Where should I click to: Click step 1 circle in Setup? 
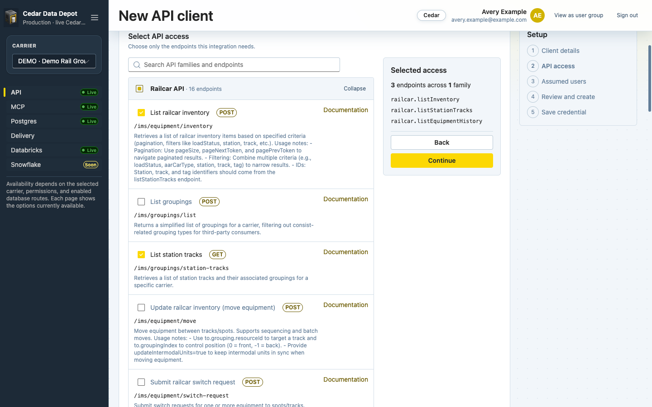pyautogui.click(x=533, y=51)
